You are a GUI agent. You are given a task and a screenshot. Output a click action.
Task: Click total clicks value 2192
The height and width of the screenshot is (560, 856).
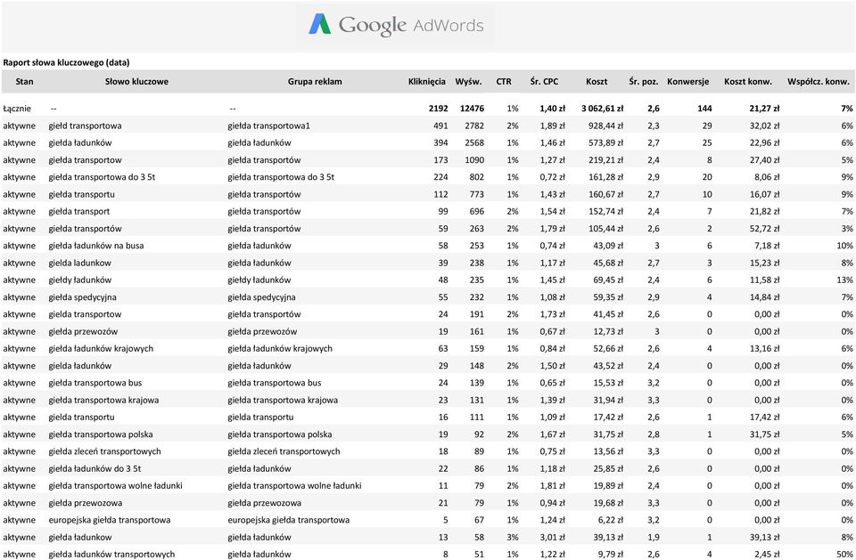point(439,109)
